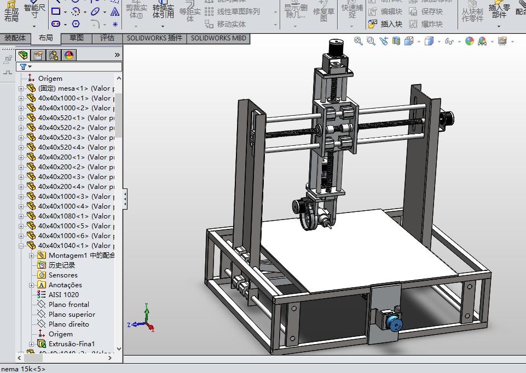Expand the Extrusão-Fina1 feature node
Screen dimensions: 526x373
pyautogui.click(x=32, y=344)
